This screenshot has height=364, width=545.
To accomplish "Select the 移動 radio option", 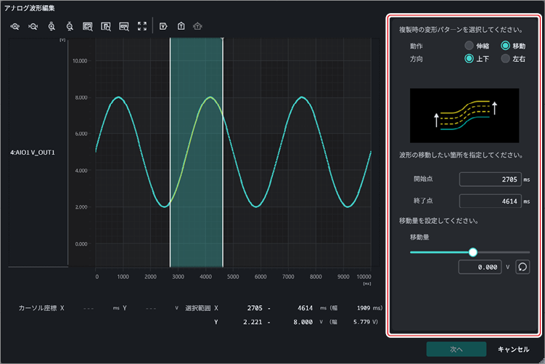I will [x=505, y=46].
